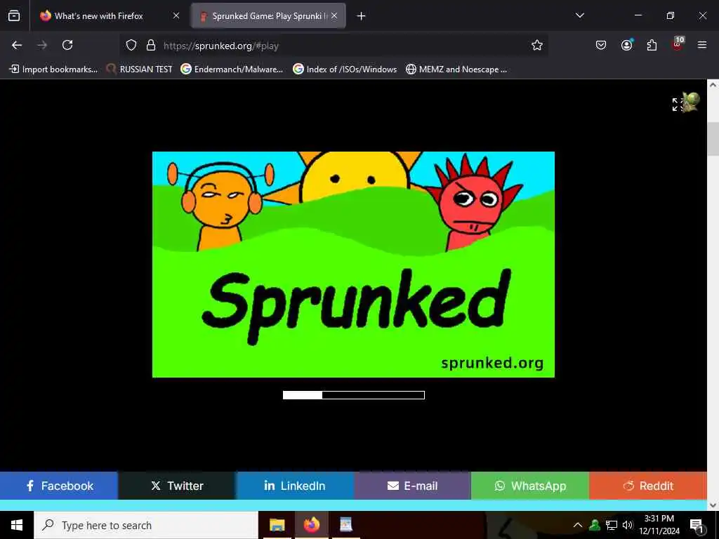Open the notification center icon
719x539 pixels.
[697, 525]
